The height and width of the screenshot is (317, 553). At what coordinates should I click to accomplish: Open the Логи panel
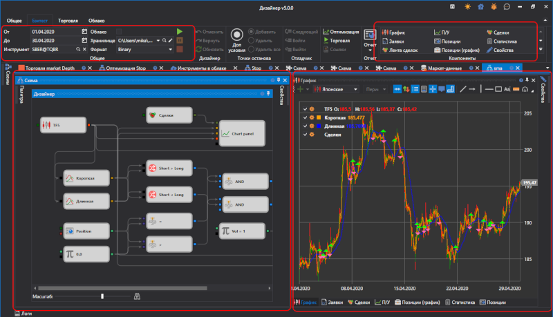click(24, 313)
